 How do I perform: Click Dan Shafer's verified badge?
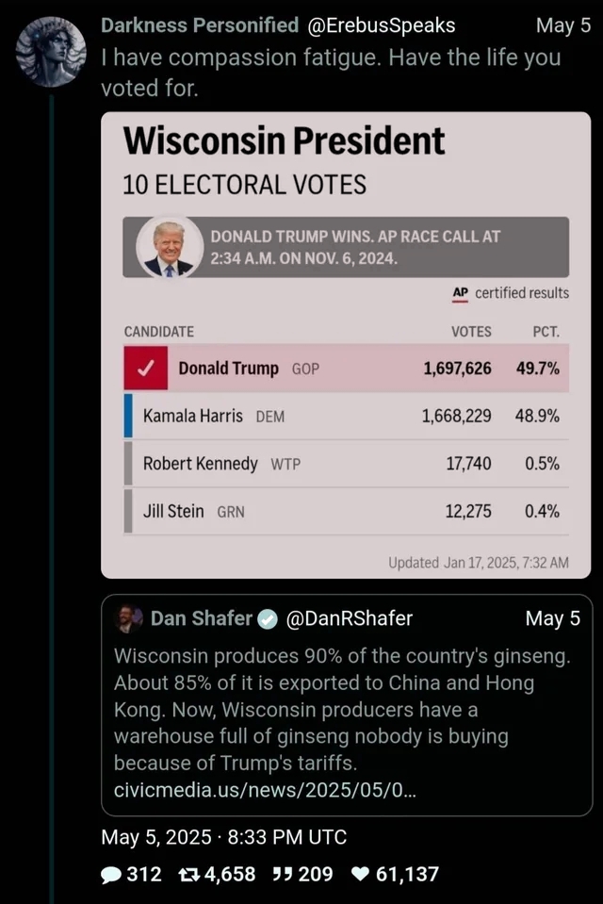267,619
